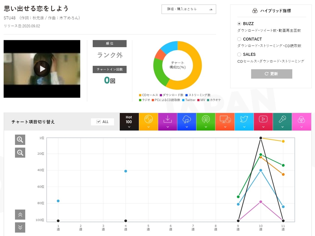This screenshot has height=236, width=315.
Task: Click the blue Twitter data point at week 4
Action: 126,171
